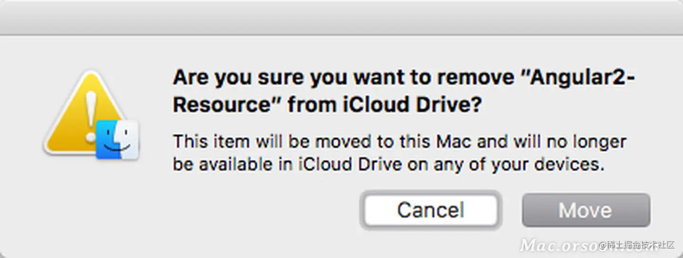Viewport: 683px width, 258px height.
Task: Click the Chinese watermark text at bottom right
Action: coord(640,245)
